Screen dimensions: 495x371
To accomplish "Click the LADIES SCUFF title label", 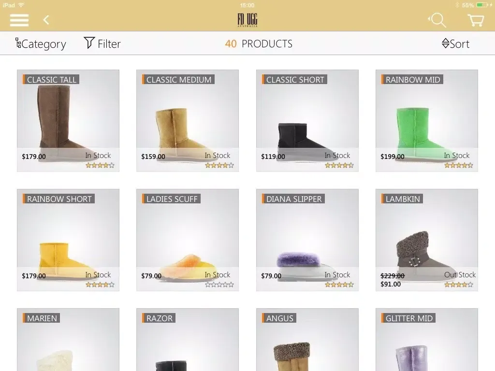I will pyautogui.click(x=171, y=199).
